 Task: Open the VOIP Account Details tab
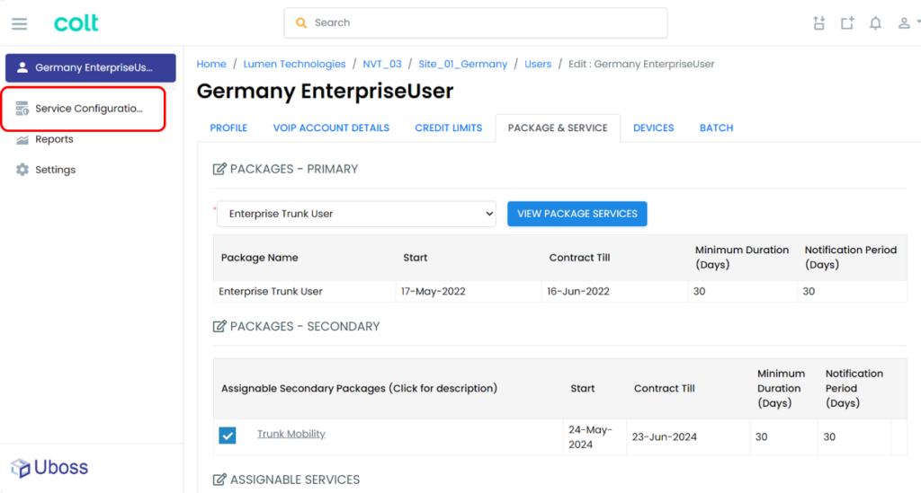click(331, 128)
